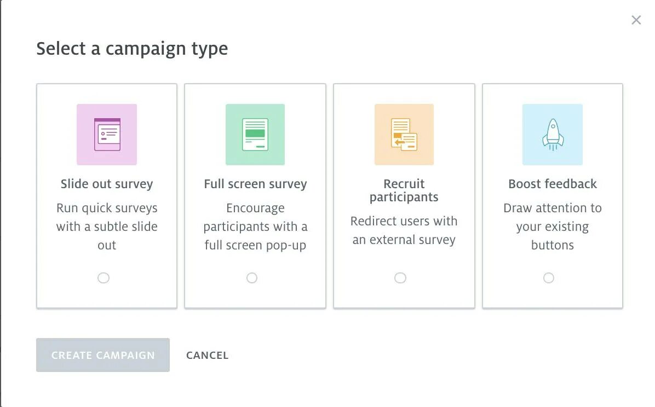
Task: Click the blue rocket Boost feedback icon
Action: point(552,135)
